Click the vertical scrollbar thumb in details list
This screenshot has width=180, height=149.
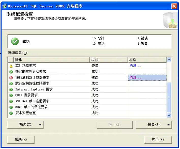(x=169, y=98)
